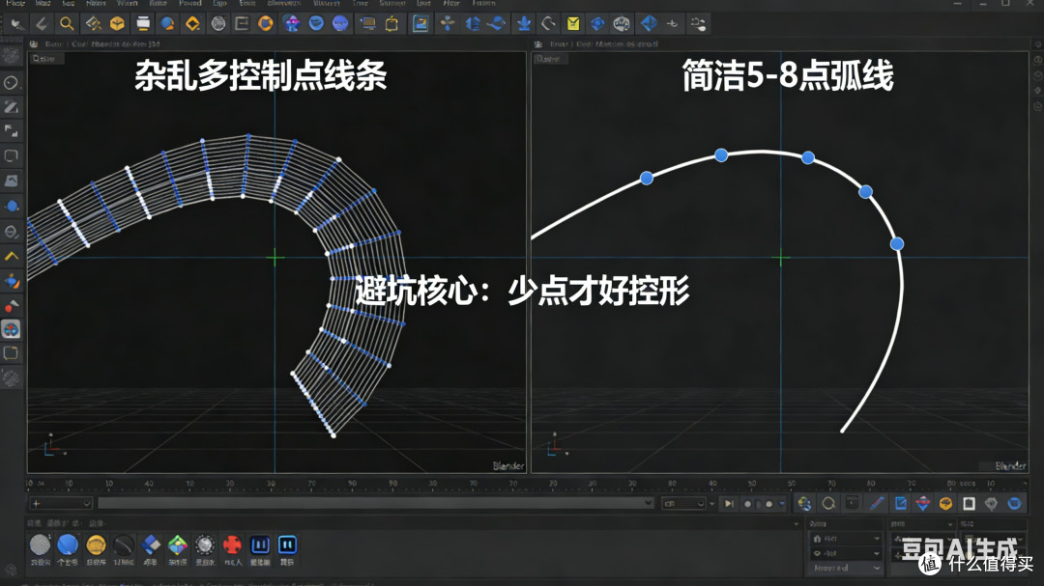This screenshot has width=1044, height=586.
Task: Click the right viewport header label button
Action: tap(550, 59)
